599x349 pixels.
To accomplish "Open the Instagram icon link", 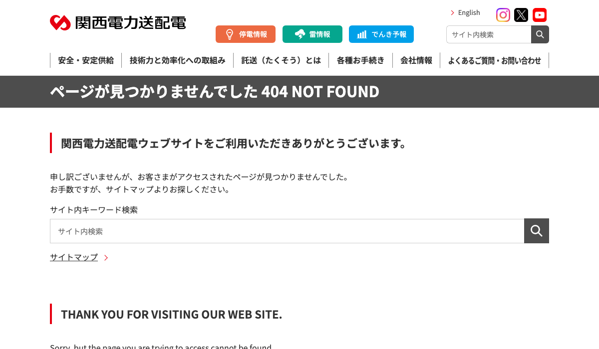I will [x=503, y=15].
